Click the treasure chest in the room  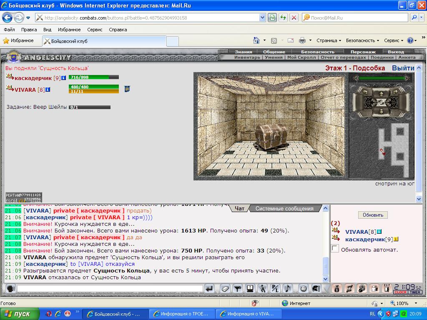(271, 137)
